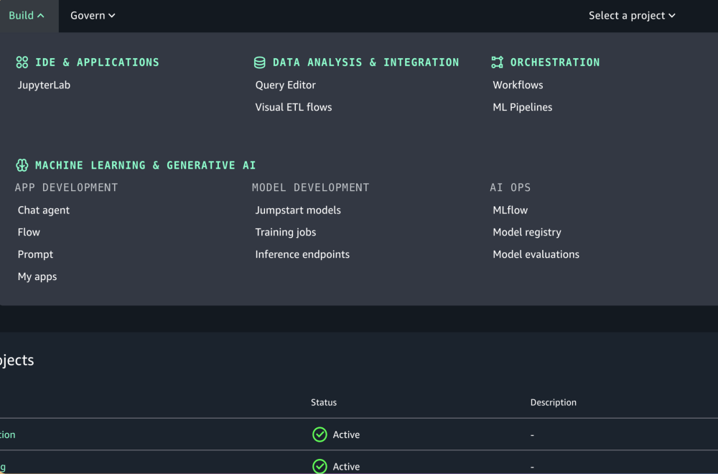This screenshot has width=718, height=474.
Task: Open Training jobs
Action: 286,232
